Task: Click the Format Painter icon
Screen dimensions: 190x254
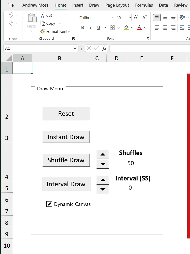Action: (x=43, y=32)
